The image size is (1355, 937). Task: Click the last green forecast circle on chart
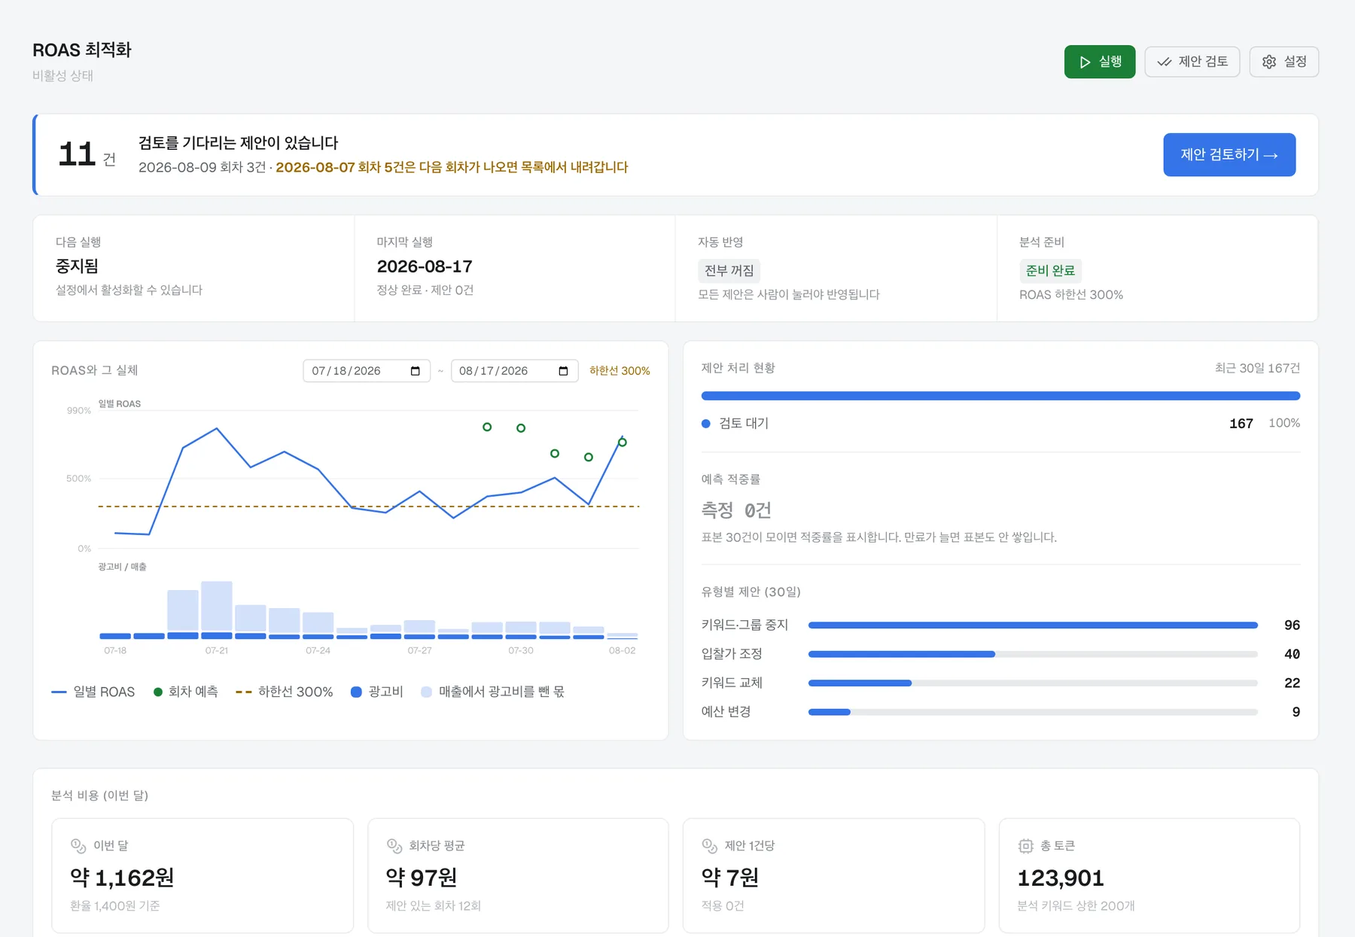tap(622, 443)
